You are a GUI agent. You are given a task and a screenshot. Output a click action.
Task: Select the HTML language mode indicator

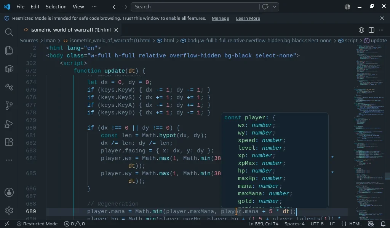pyautogui.click(x=355, y=224)
